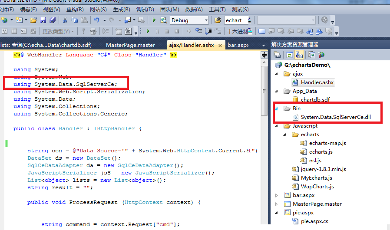The width and height of the screenshot is (390, 230).
Task: Switch to the MasterPage.master tab
Action: pyautogui.click(x=131, y=45)
